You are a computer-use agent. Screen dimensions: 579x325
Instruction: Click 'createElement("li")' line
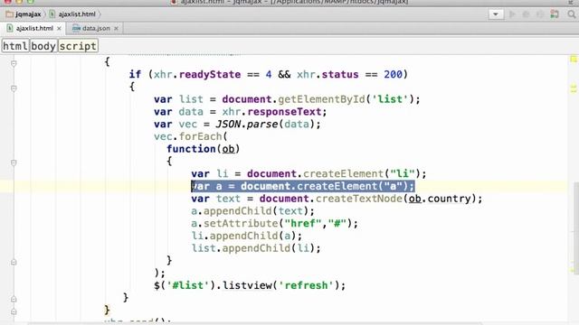tap(308, 173)
